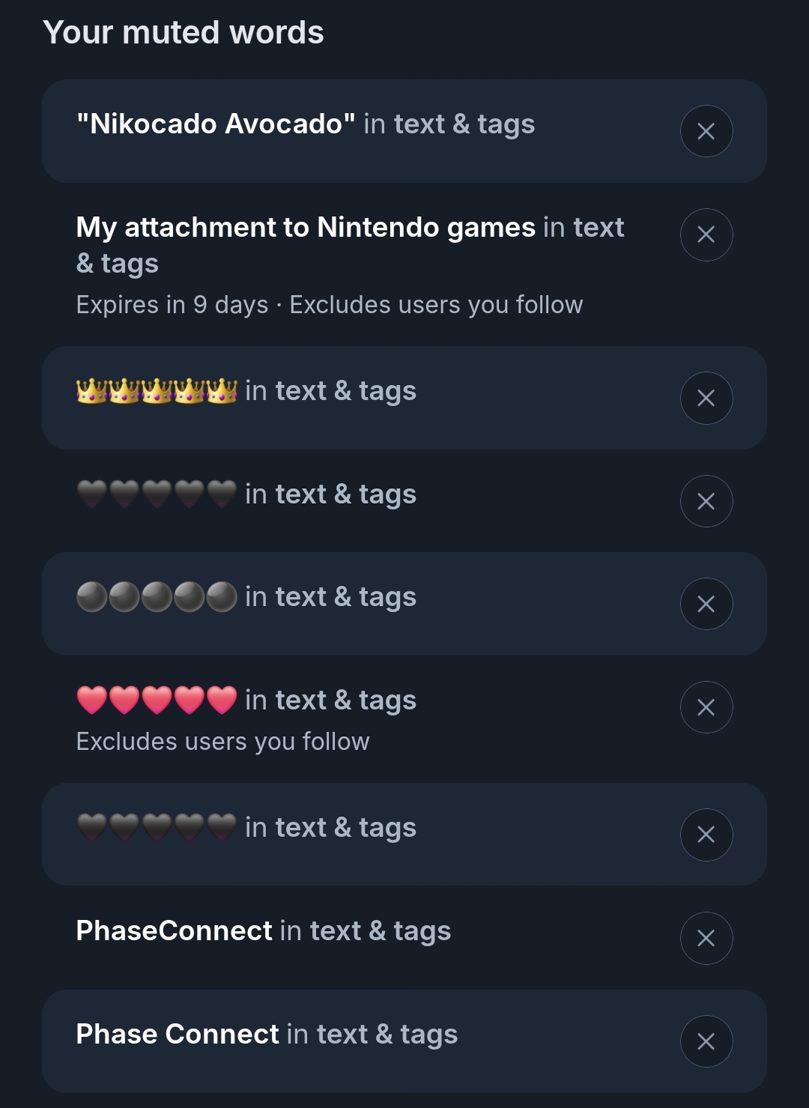Unmute black hearts entry just above PhaseConnect
Screen dimensions: 809x1108
pos(706,835)
